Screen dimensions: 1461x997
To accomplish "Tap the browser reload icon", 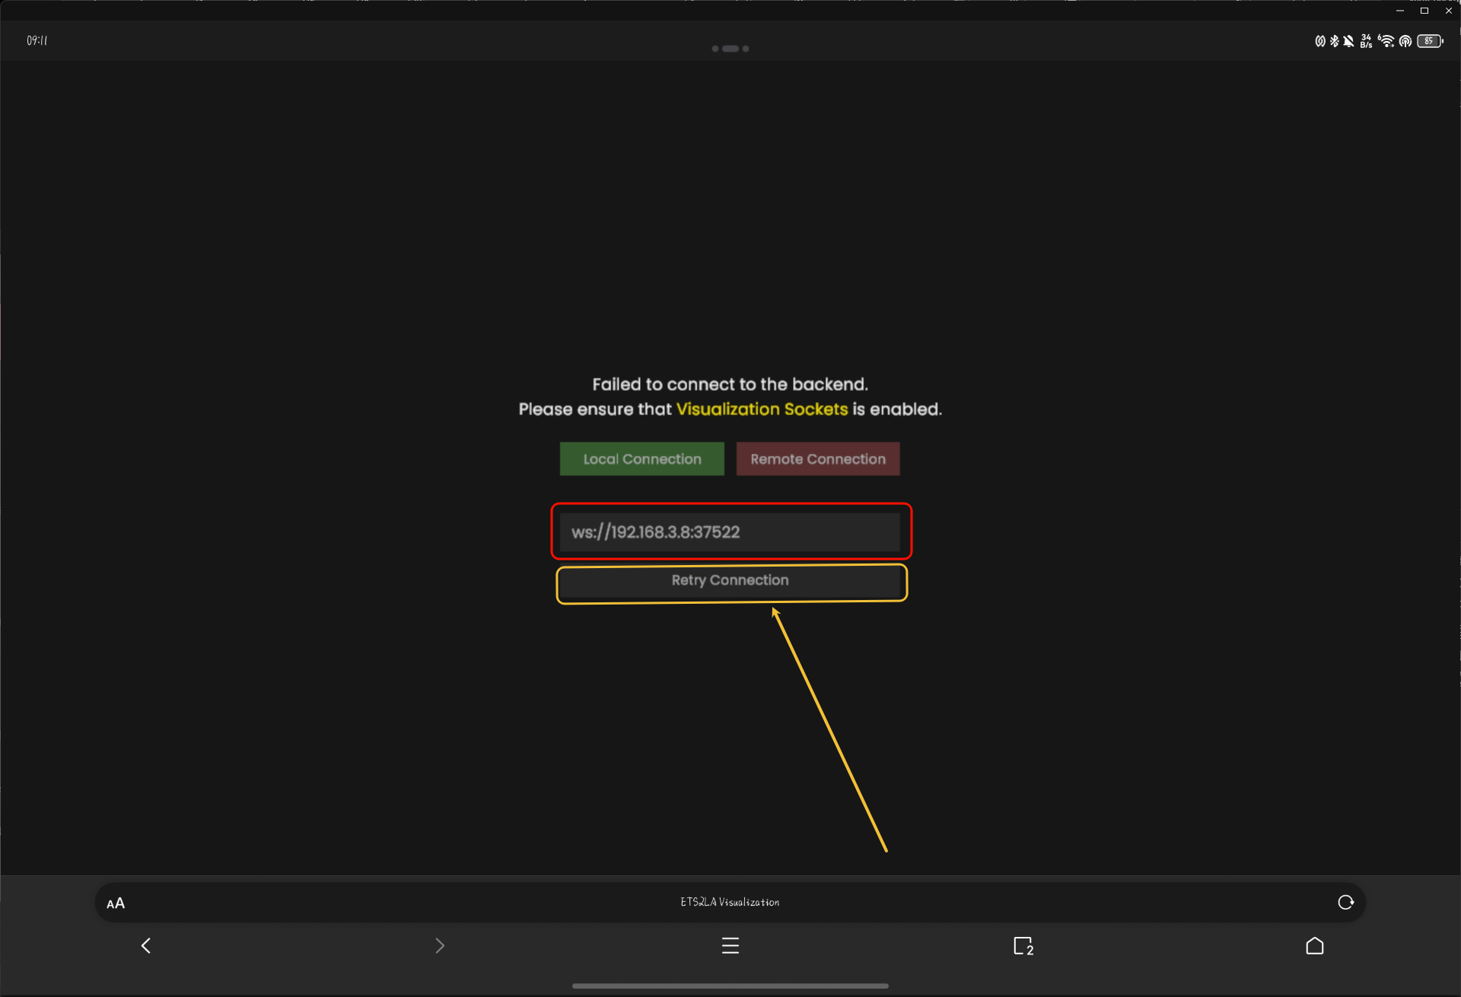I will [1345, 902].
